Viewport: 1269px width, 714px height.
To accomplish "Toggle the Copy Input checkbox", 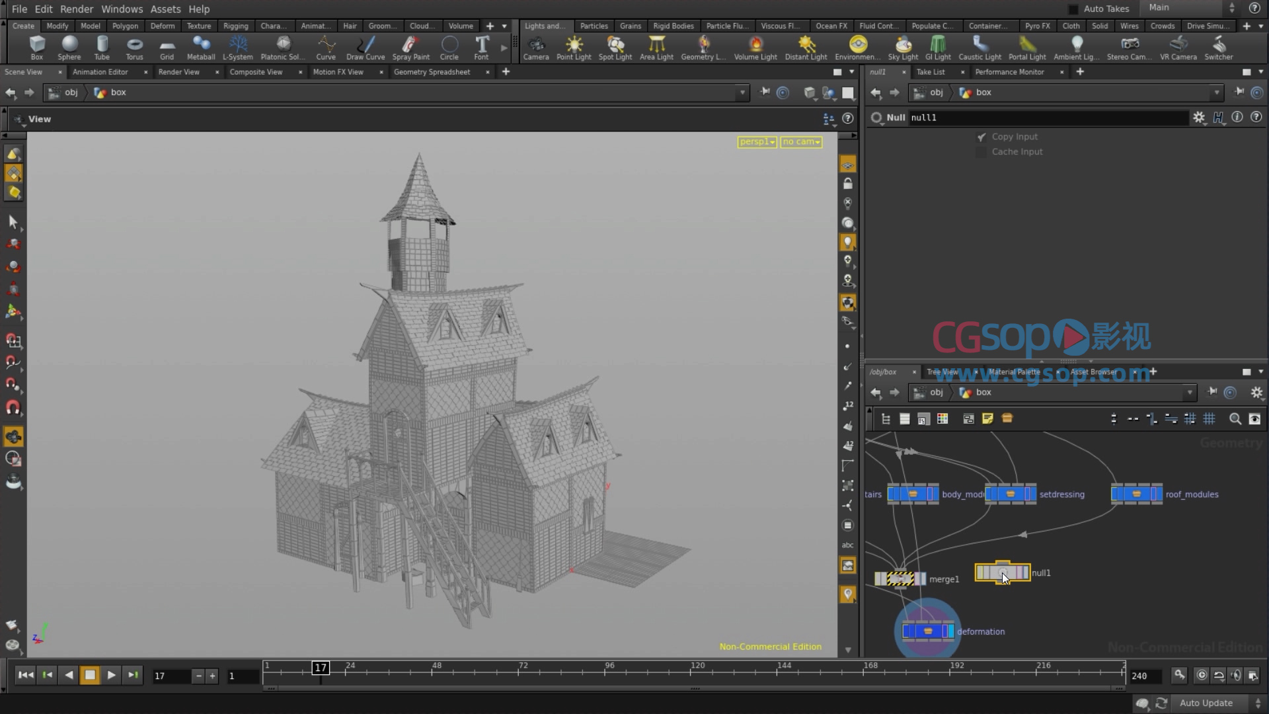I will click(x=981, y=137).
